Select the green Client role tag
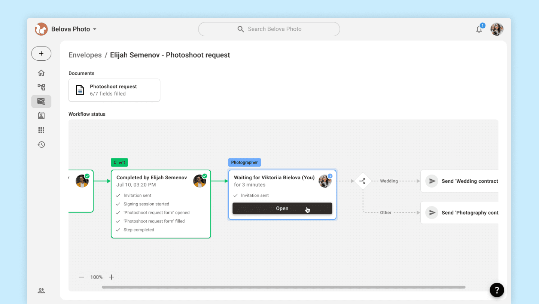This screenshot has height=304, width=539. pyautogui.click(x=119, y=162)
